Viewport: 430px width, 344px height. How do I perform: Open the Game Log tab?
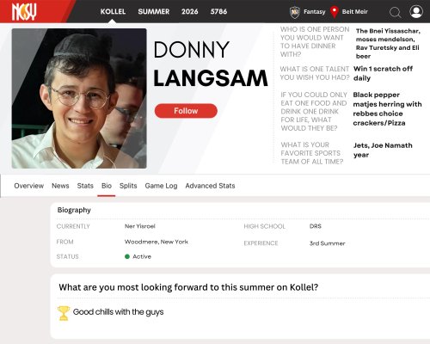click(161, 186)
